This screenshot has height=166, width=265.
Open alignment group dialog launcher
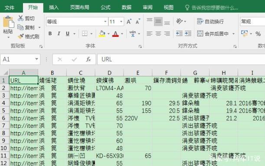235,46
